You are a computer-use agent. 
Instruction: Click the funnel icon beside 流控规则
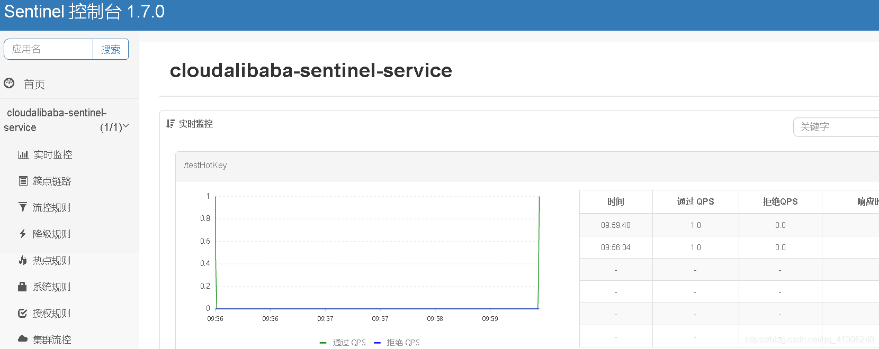point(23,207)
